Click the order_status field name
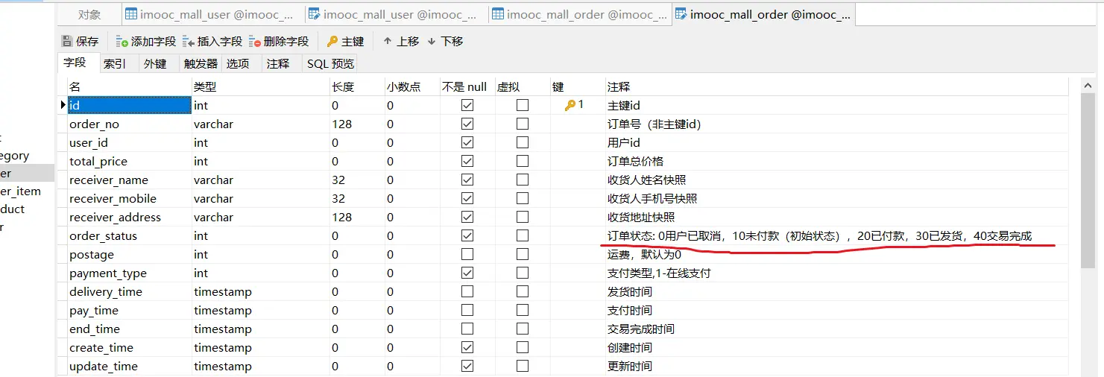 coord(103,236)
